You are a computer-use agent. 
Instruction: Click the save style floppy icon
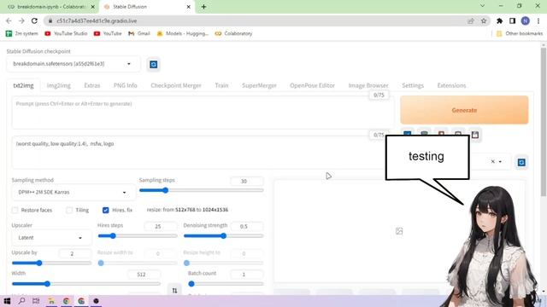coord(475,135)
